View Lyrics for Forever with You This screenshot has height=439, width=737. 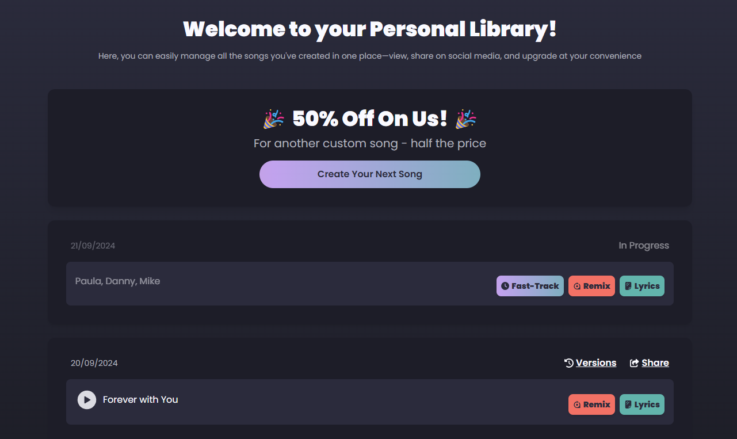pos(641,404)
